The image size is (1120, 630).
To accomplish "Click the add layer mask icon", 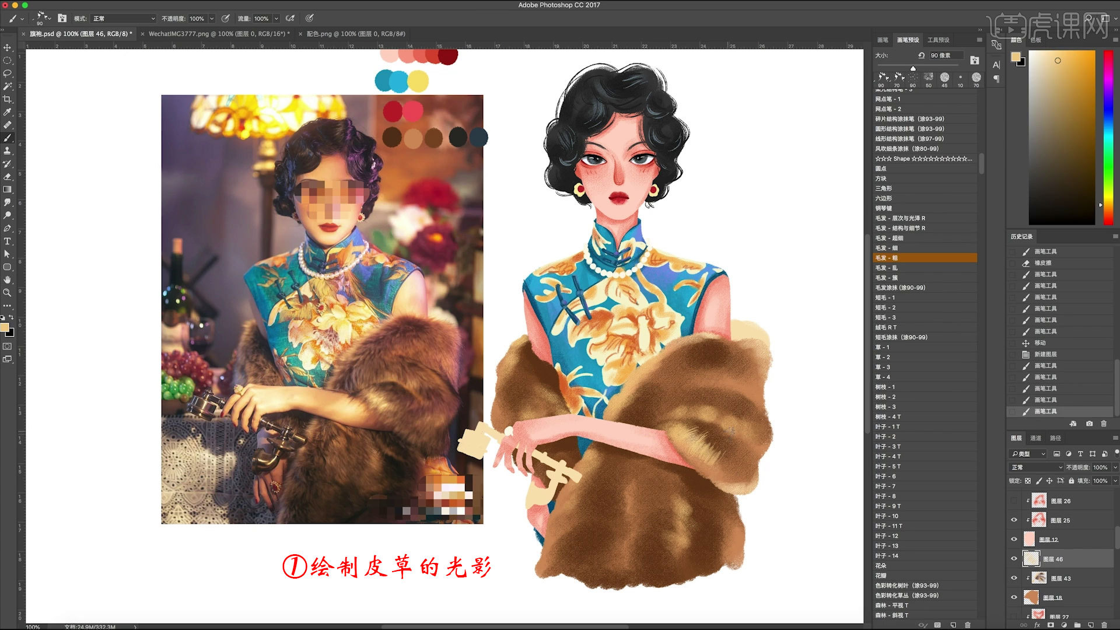I will point(1051,625).
